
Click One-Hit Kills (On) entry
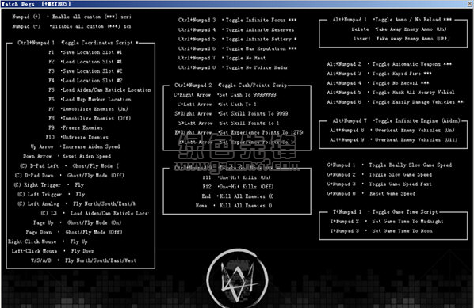point(236,177)
